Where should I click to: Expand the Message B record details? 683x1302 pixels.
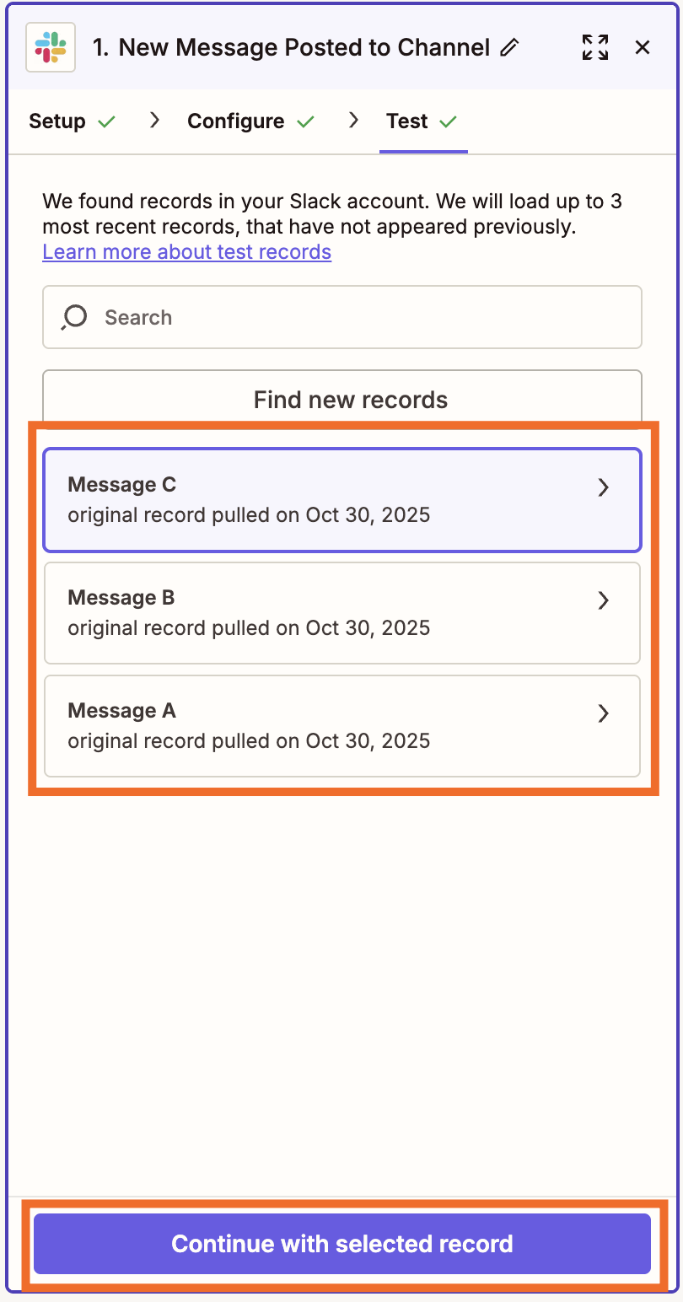tap(604, 600)
